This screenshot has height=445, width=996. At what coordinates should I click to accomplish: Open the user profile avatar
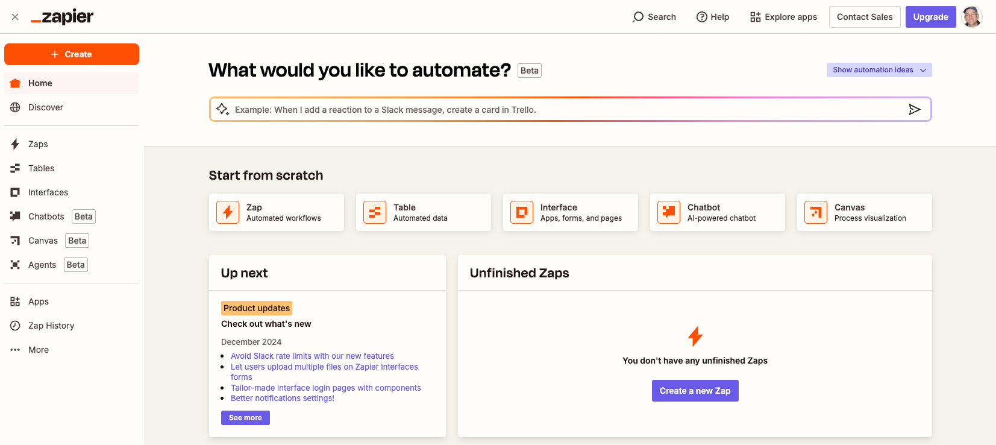(972, 17)
